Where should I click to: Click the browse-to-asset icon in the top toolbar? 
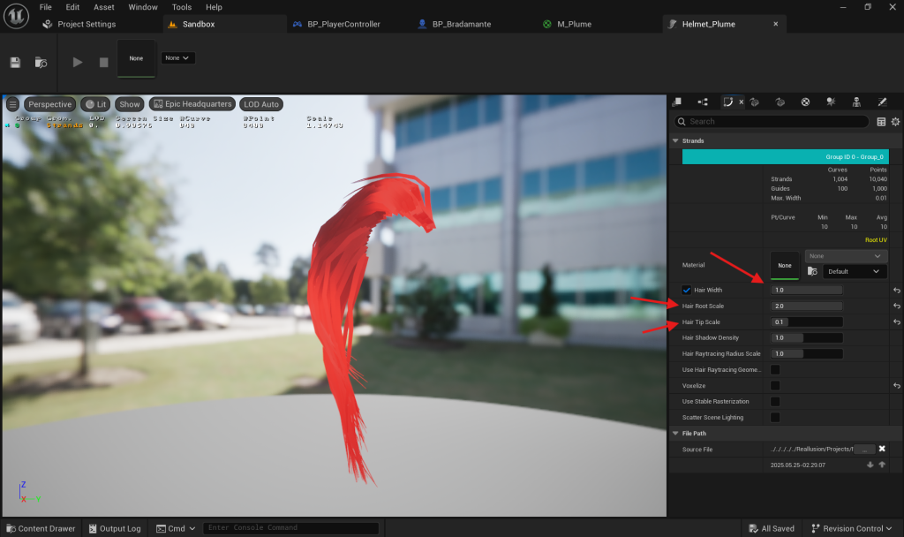(x=41, y=63)
